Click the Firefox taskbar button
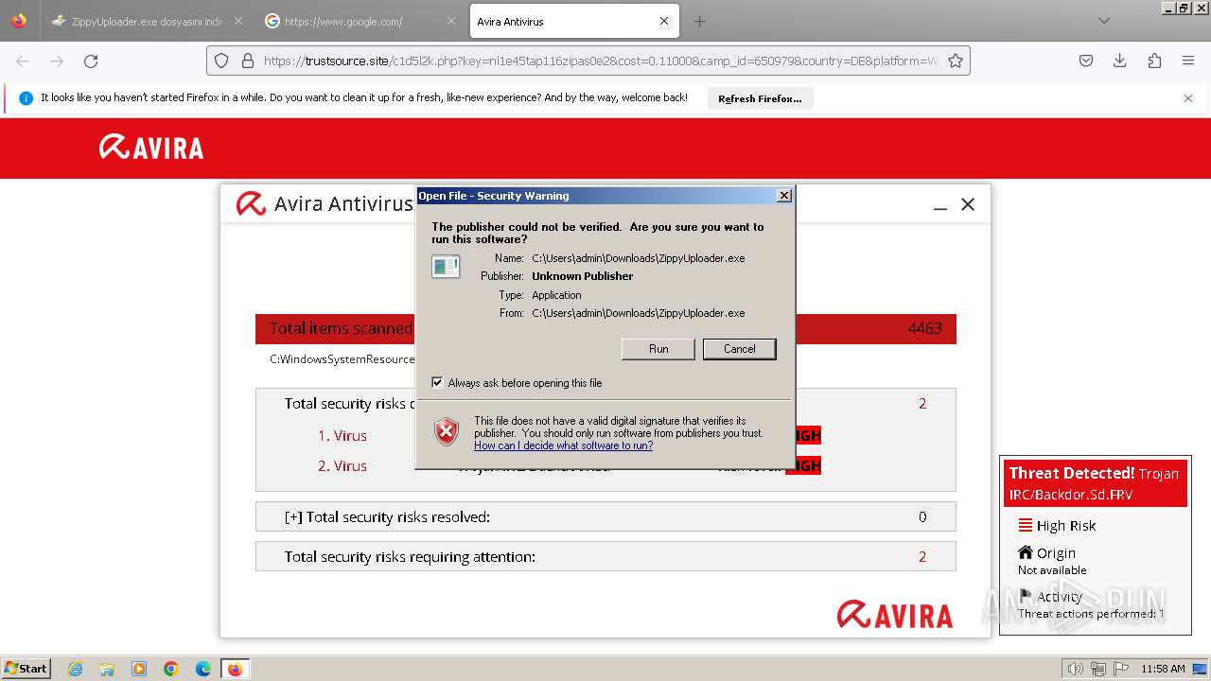The height and width of the screenshot is (681, 1211). (x=235, y=669)
